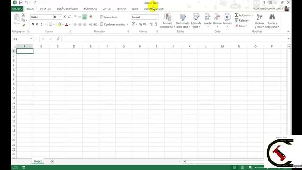Click the Formato cells icon
The height and width of the screenshot is (170, 302).
click(x=227, y=17)
